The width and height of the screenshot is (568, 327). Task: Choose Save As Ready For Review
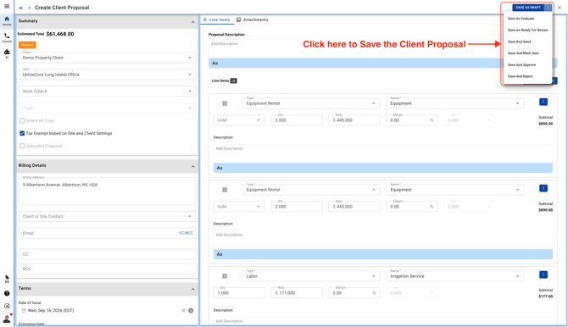click(528, 30)
